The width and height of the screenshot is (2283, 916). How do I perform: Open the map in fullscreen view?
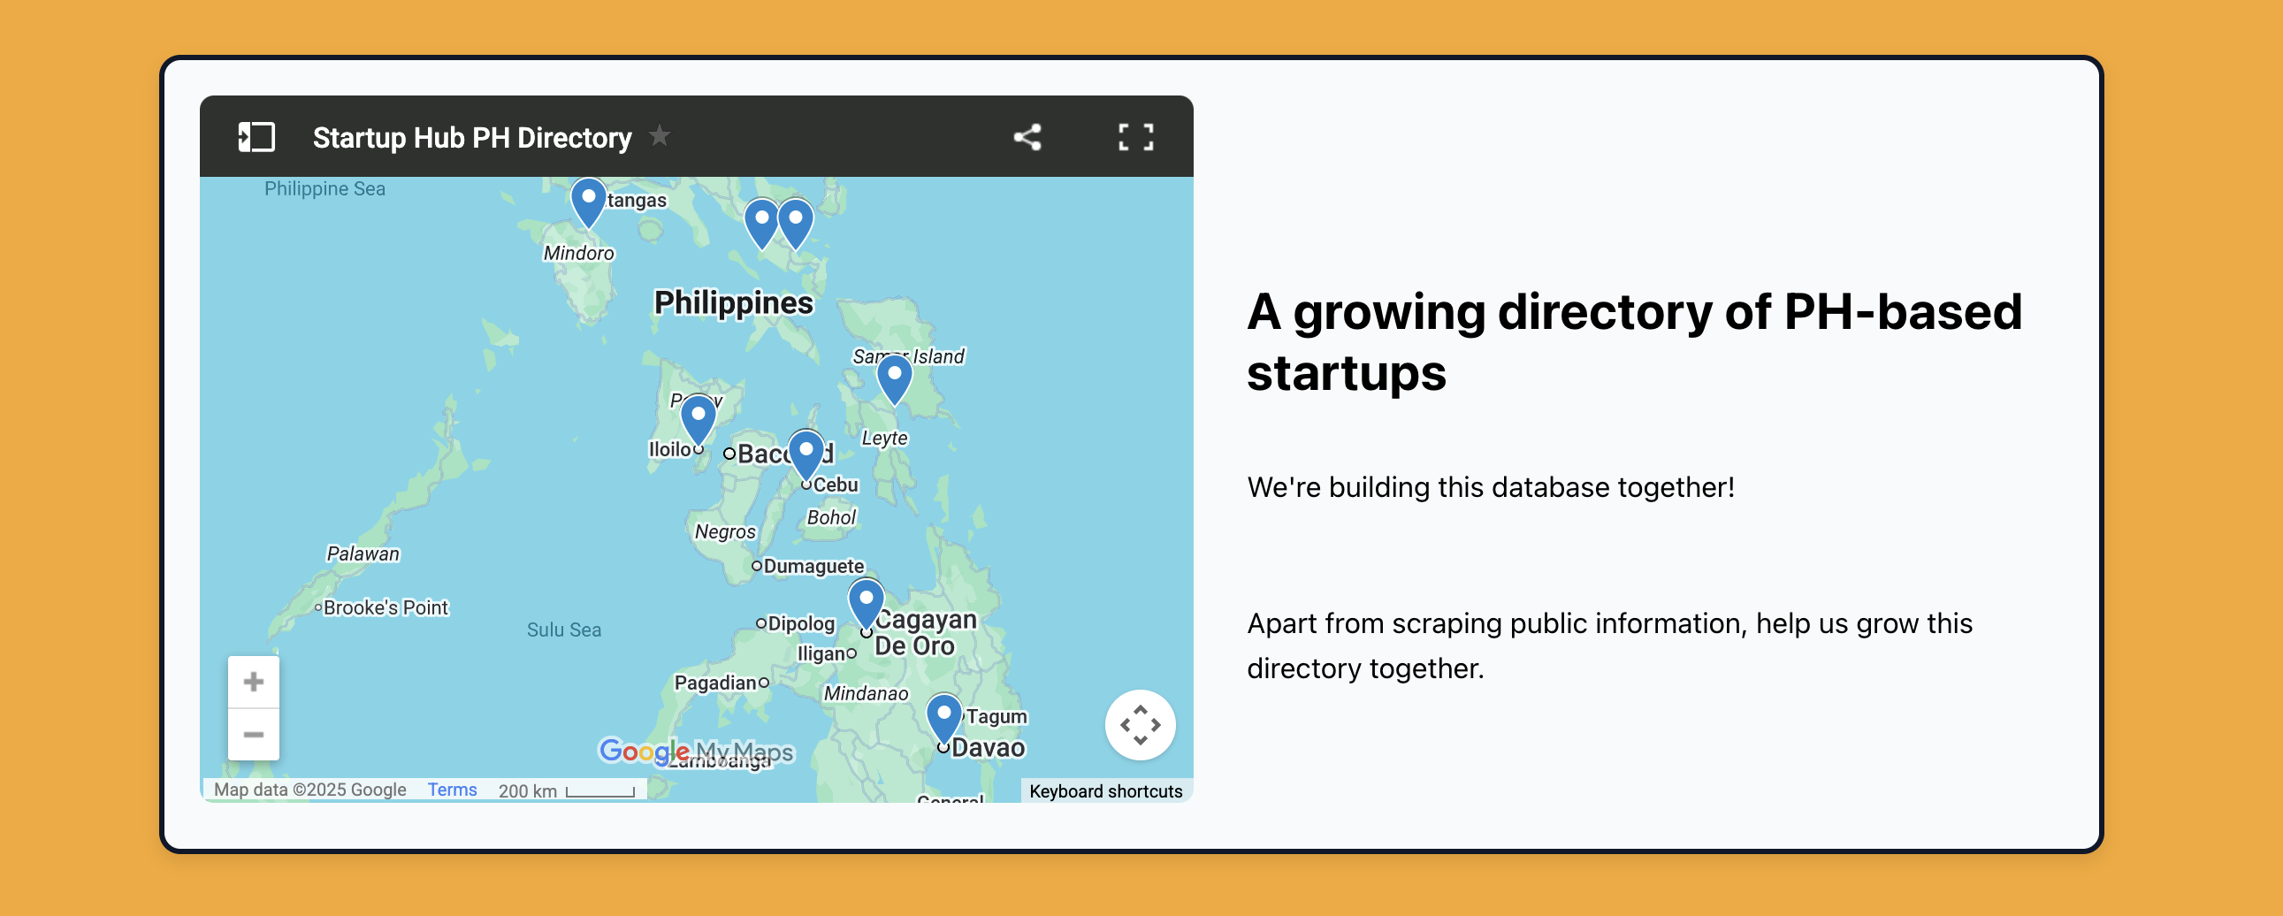1135,137
